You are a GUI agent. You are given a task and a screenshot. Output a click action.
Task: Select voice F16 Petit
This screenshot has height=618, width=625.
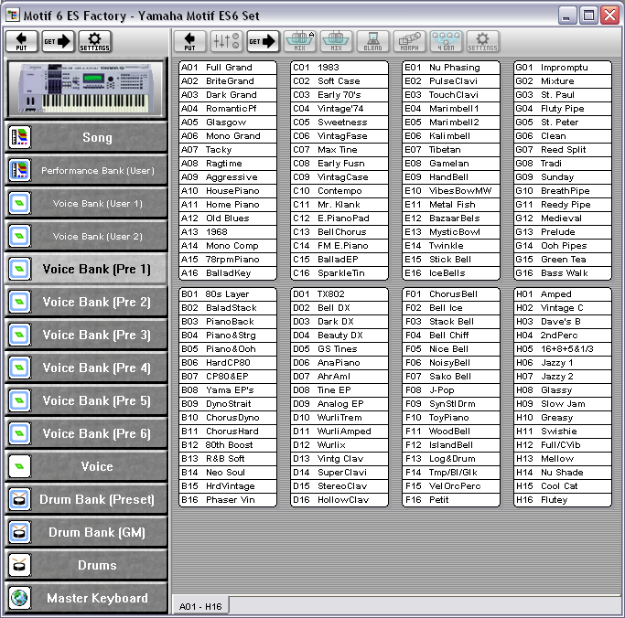(x=451, y=500)
